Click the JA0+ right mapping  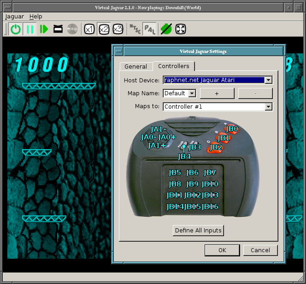tap(167, 137)
